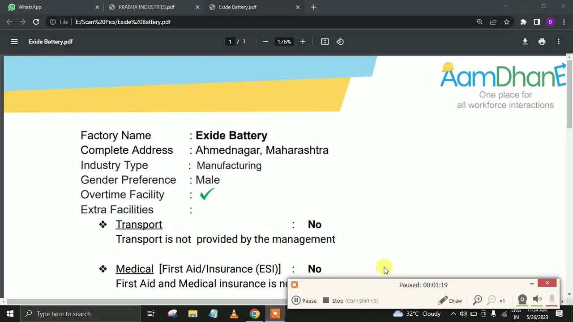The width and height of the screenshot is (573, 322).
Task: Activate the Draw pencil tool in recorder
Action: click(x=450, y=301)
